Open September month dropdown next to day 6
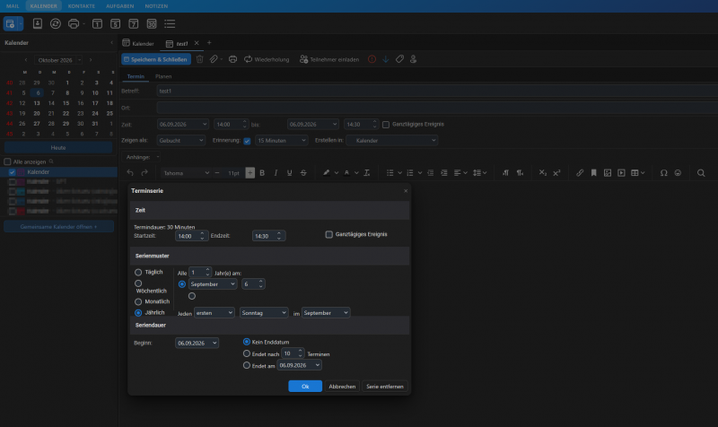Screen dimensions: 718x427 tap(213, 284)
